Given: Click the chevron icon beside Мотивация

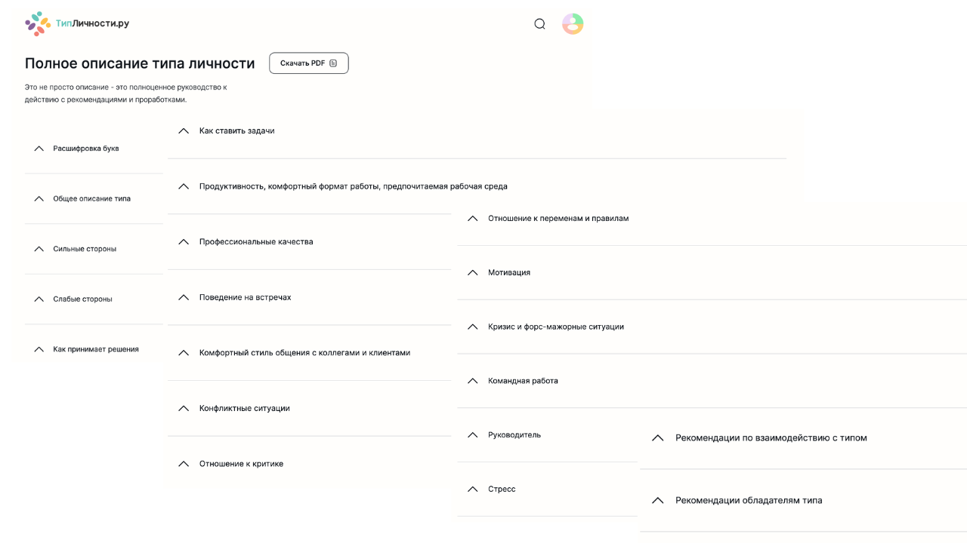Looking at the screenshot, I should coord(473,273).
